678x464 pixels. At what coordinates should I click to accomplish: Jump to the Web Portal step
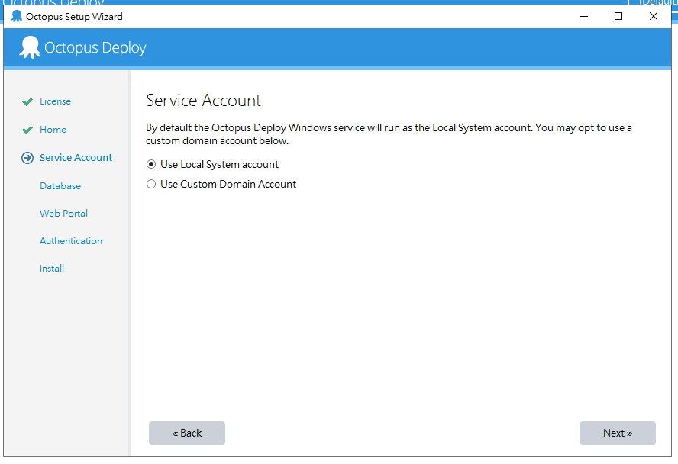pos(63,214)
